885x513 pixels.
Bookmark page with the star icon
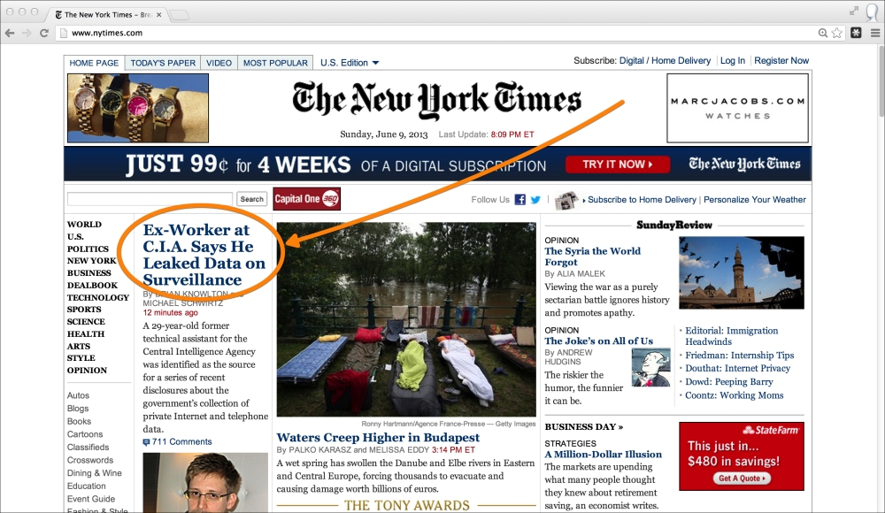[x=837, y=34]
